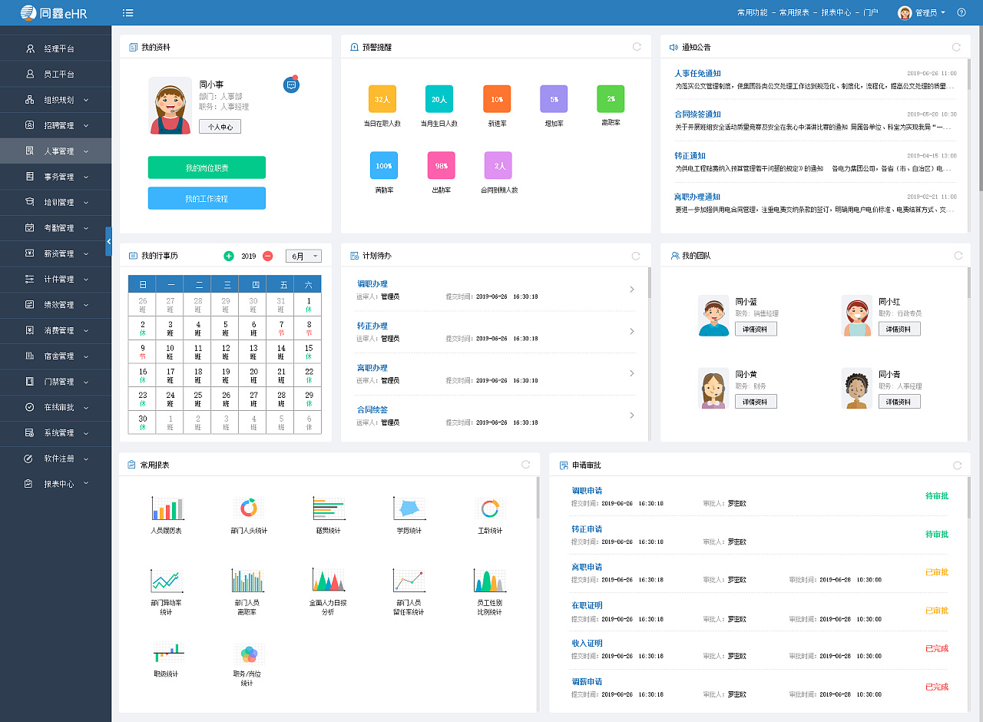Click the help question-mark icon top right
Screen dimensions: 983x722
(961, 12)
